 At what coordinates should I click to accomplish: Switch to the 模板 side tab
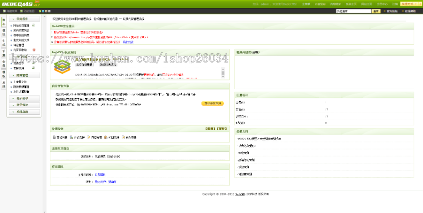pos(4,74)
